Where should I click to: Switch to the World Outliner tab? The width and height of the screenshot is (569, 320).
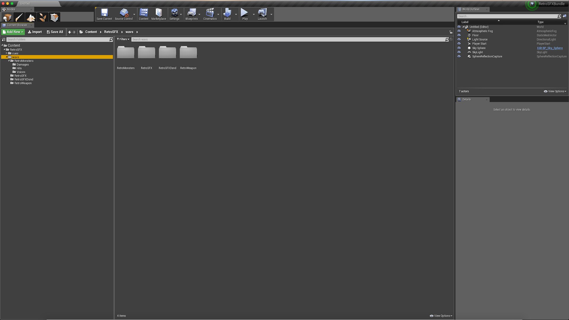click(x=471, y=9)
